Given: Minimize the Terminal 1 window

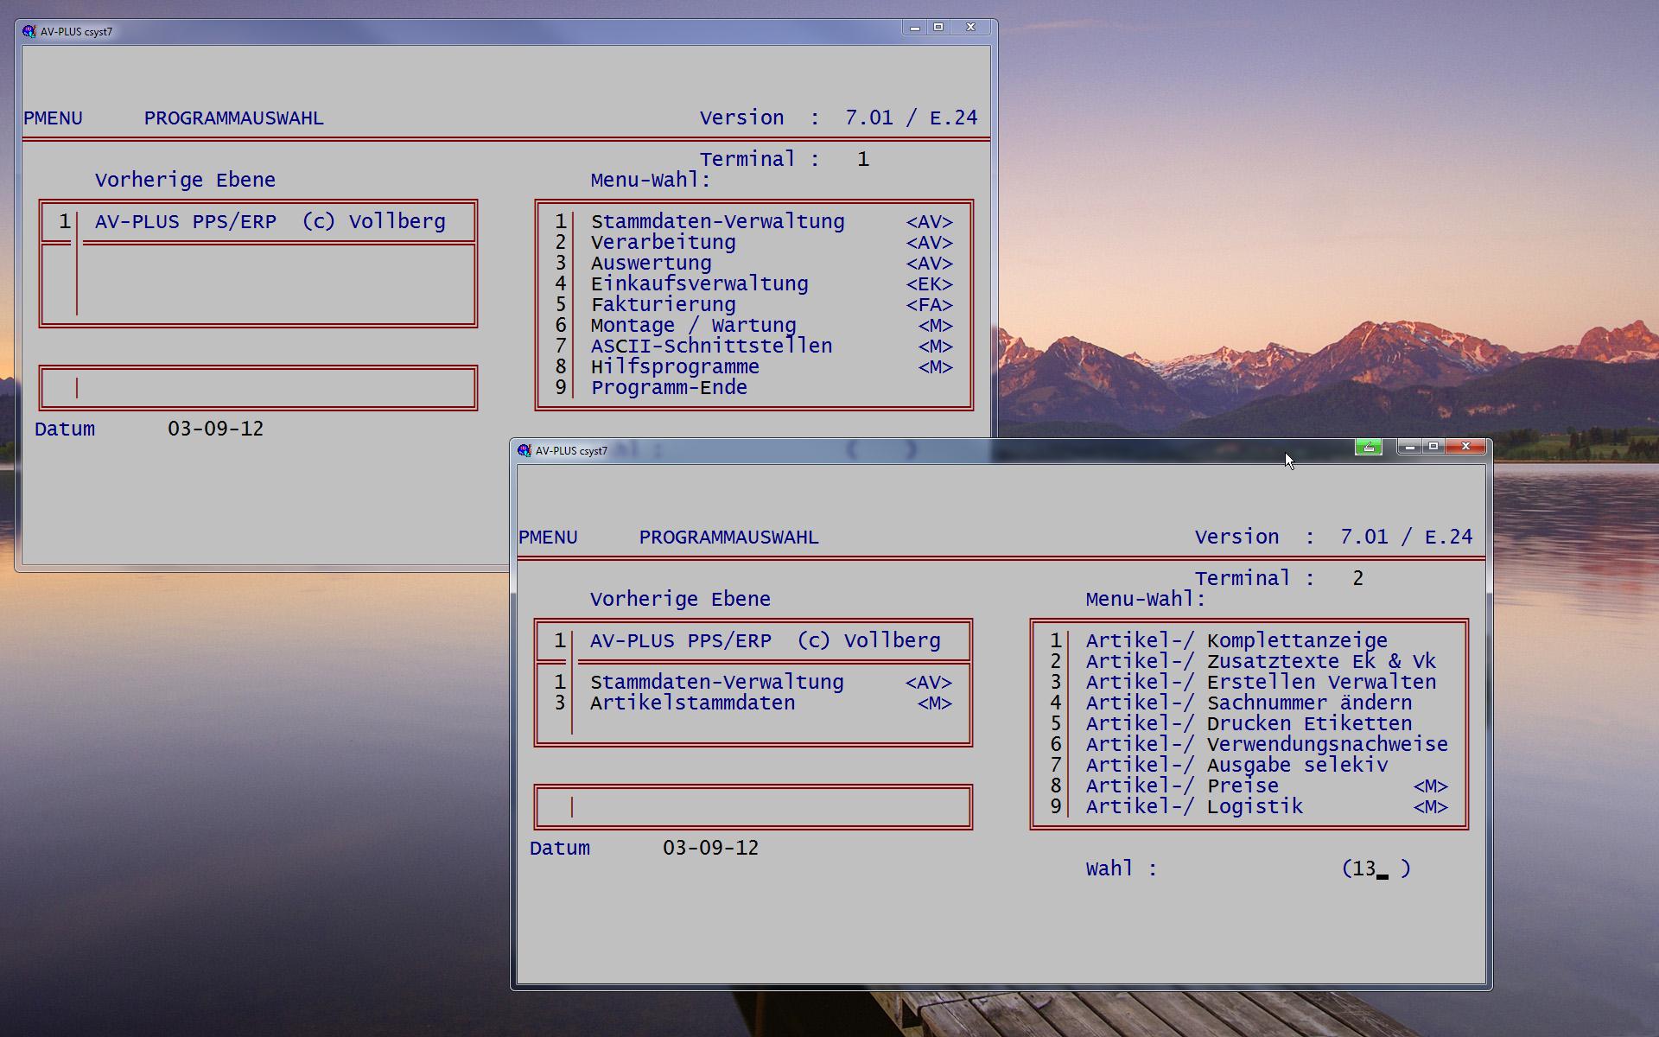Looking at the screenshot, I should (915, 28).
